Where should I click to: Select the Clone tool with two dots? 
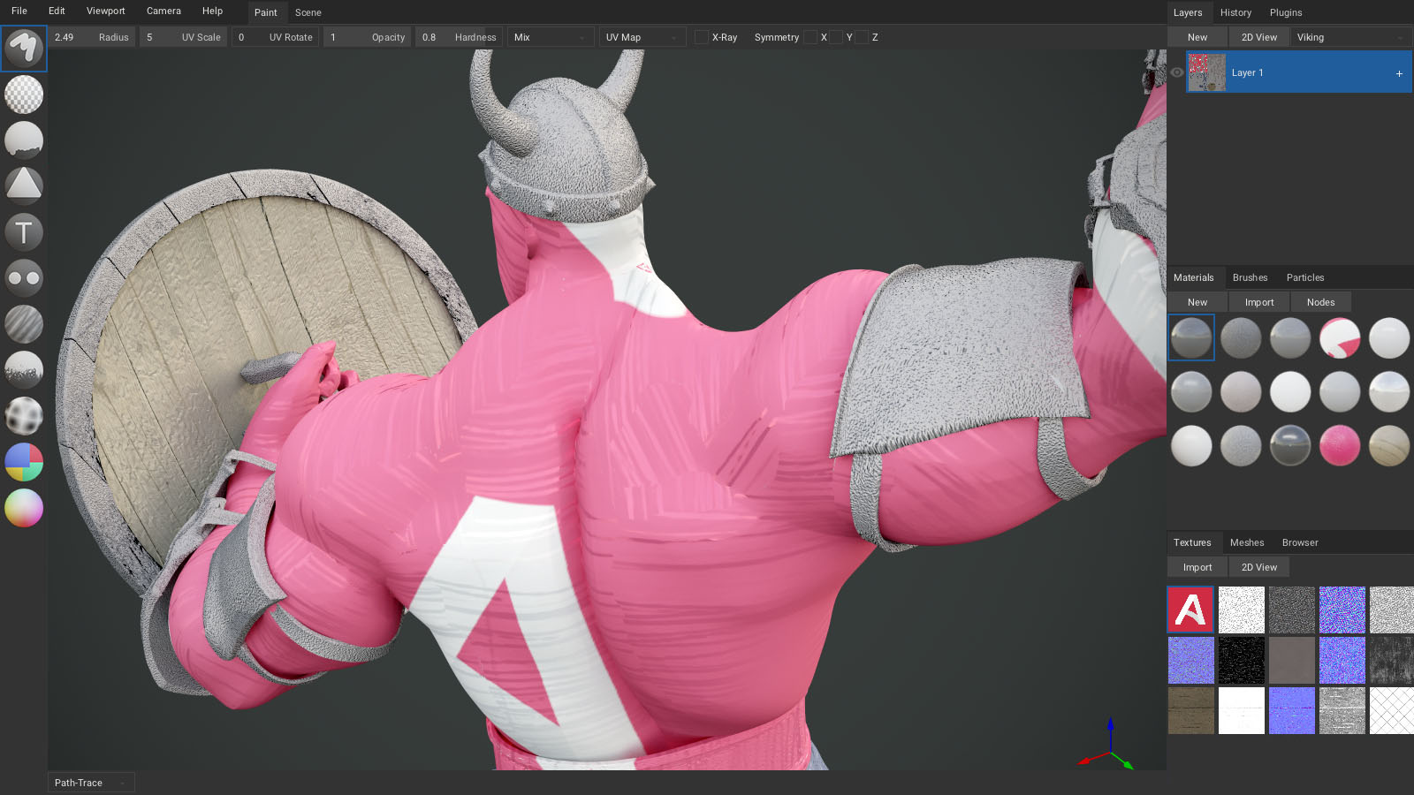(24, 278)
